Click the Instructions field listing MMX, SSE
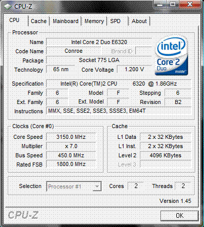The height and width of the screenshot is (227, 204). 119,111
